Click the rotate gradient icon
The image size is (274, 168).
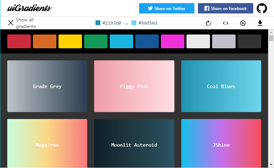point(208,23)
